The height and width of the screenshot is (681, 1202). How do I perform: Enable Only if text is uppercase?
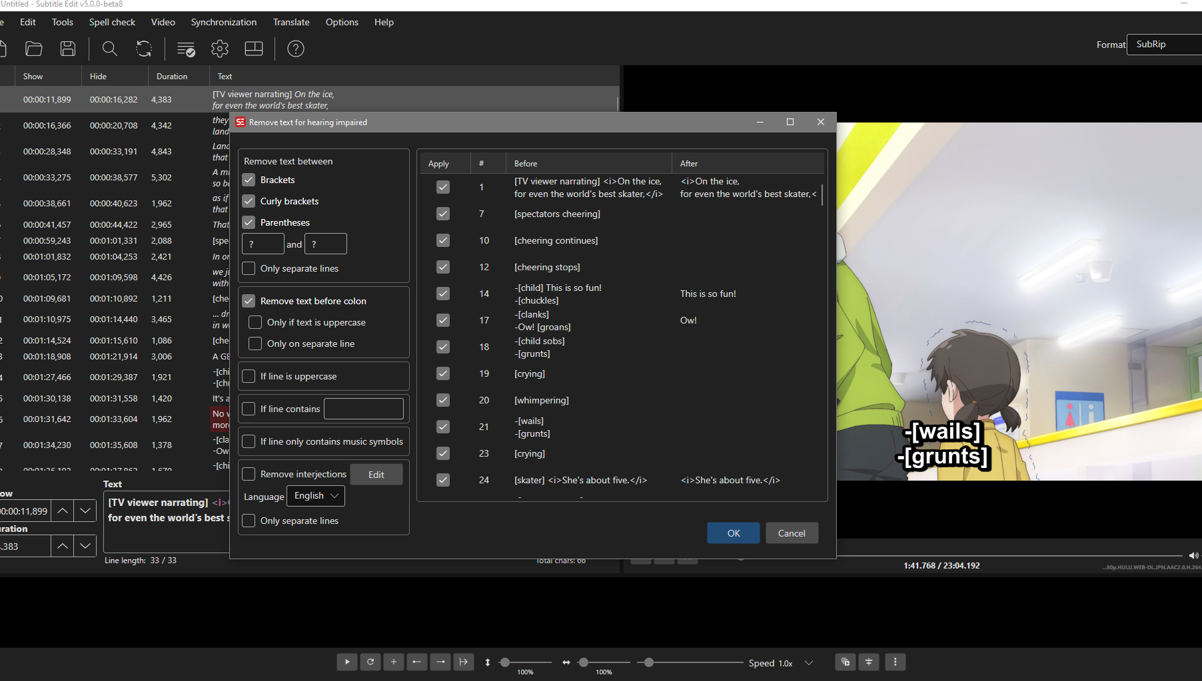(255, 322)
